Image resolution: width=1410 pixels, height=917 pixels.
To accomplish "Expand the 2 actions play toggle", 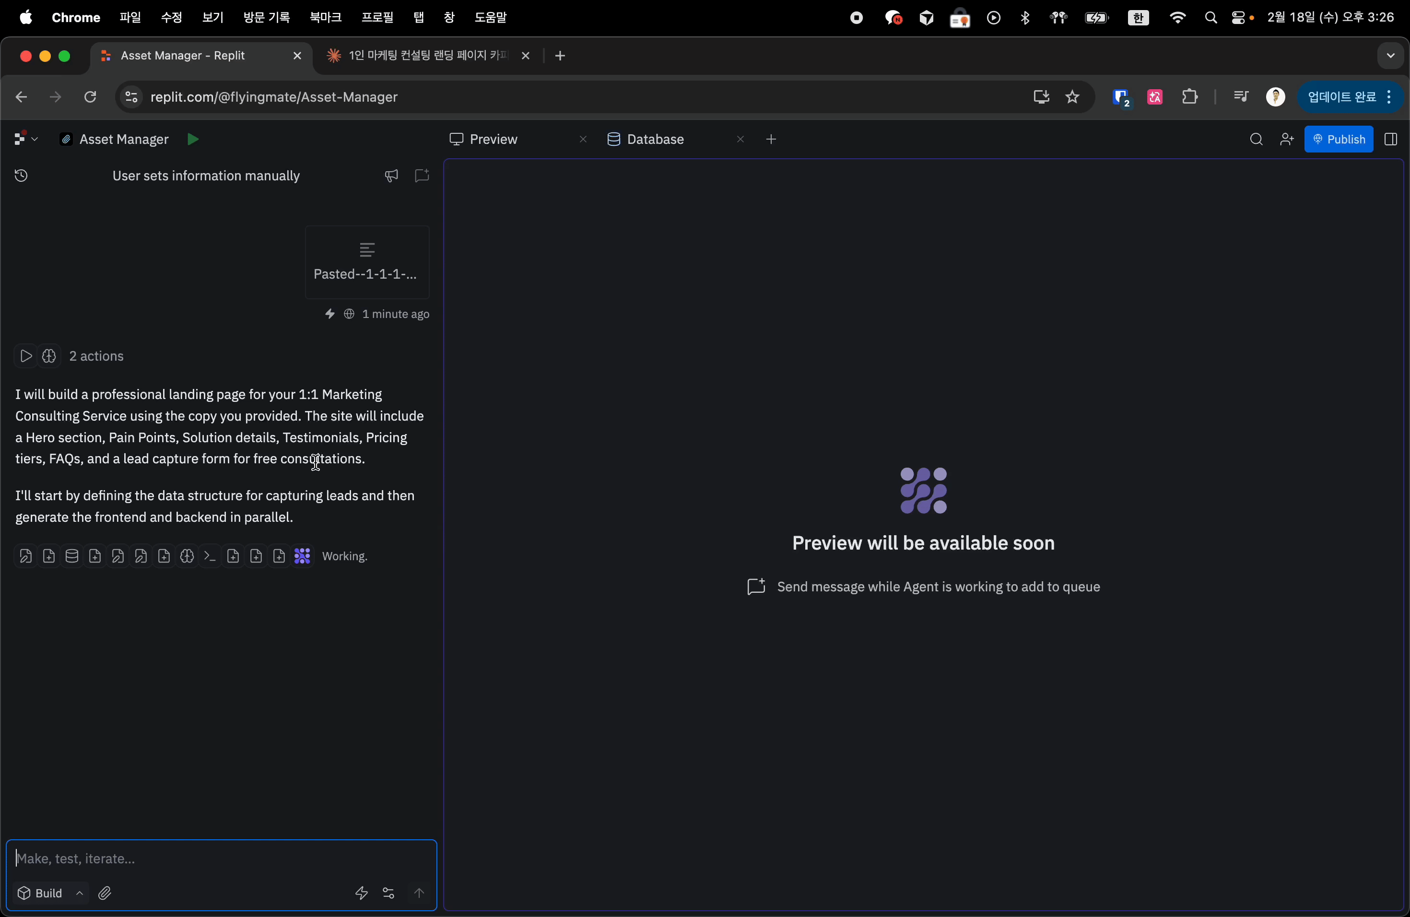I will coord(25,356).
